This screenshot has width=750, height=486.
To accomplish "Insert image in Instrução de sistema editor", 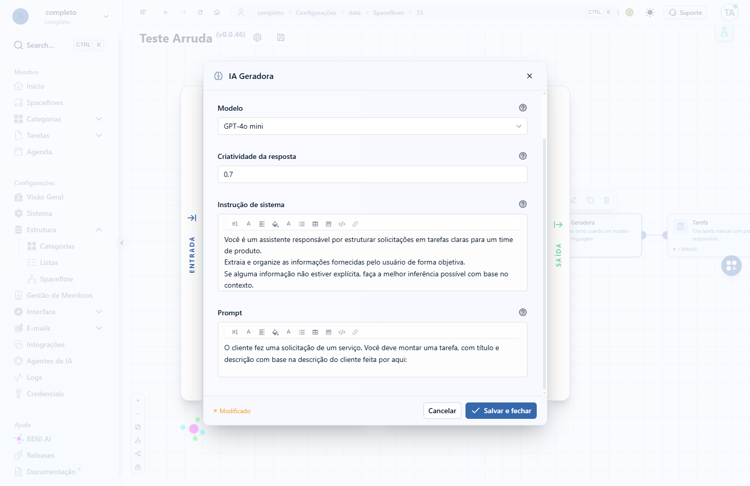I will click(x=329, y=224).
